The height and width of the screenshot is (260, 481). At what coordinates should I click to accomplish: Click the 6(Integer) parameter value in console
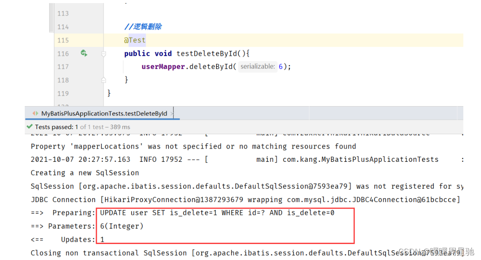point(122,226)
